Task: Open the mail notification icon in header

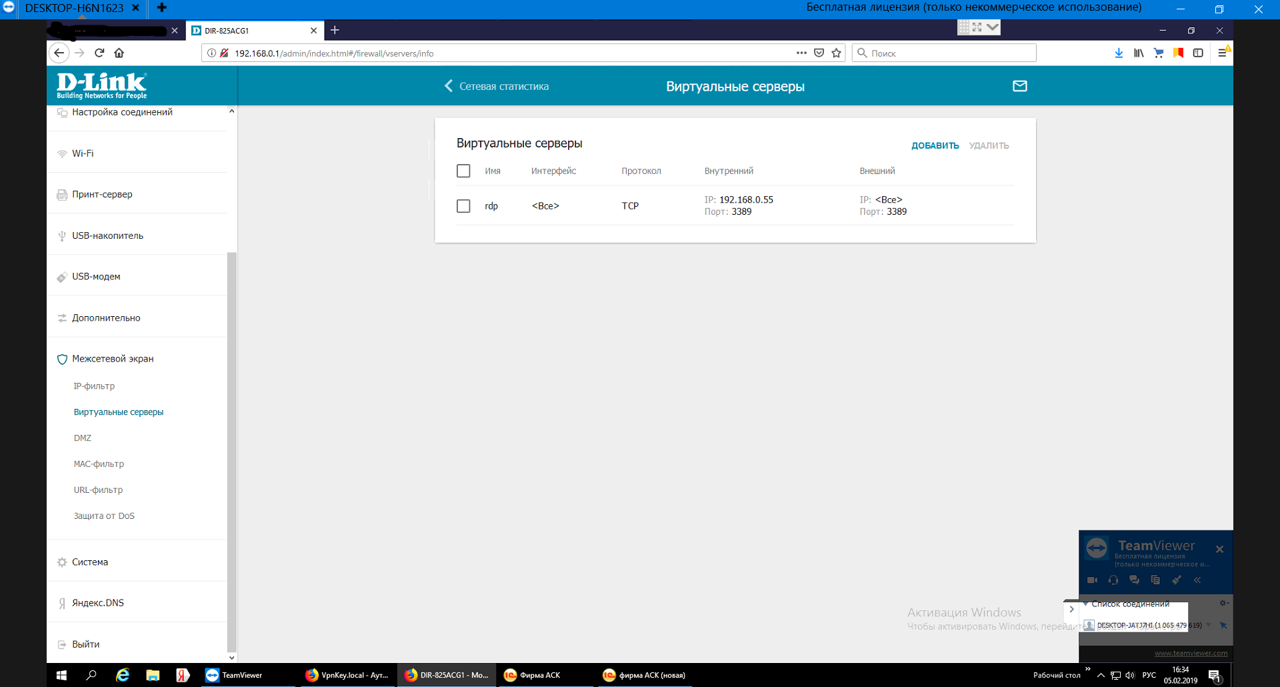Action: (x=1020, y=86)
